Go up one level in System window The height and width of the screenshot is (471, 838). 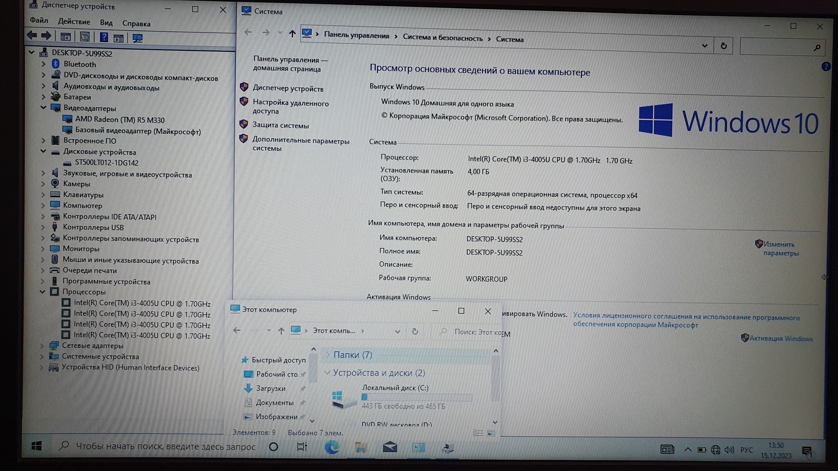click(292, 34)
